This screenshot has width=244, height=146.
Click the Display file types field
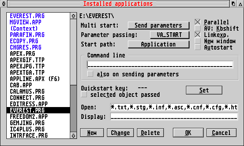(x=174, y=116)
